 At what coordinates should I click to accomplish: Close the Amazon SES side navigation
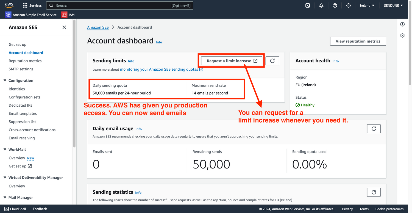pos(64,27)
